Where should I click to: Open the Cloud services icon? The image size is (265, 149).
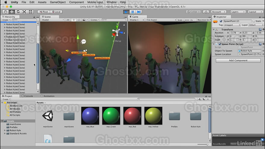206,12
